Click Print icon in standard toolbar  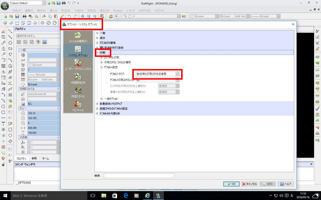pyautogui.click(x=25, y=16)
